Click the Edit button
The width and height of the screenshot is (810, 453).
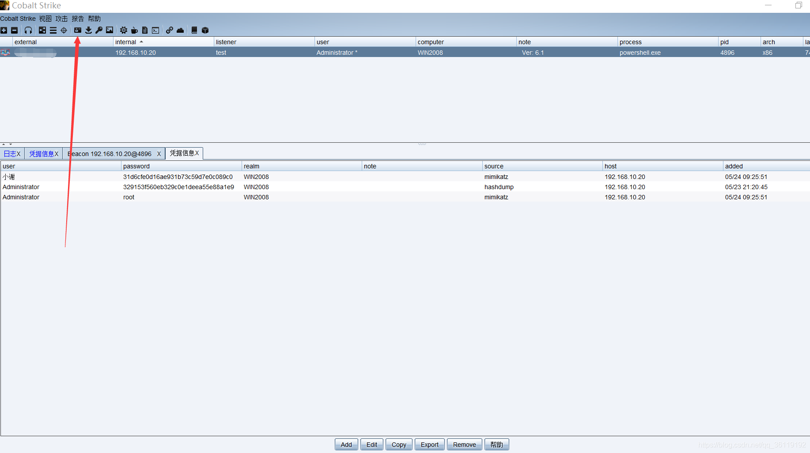[372, 445]
